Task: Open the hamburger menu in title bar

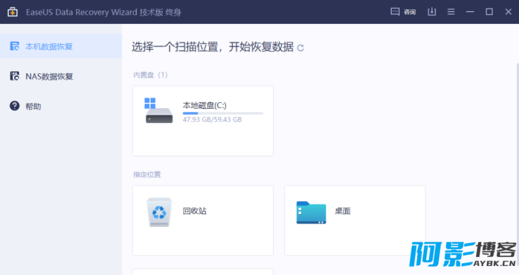Action: coord(451,12)
